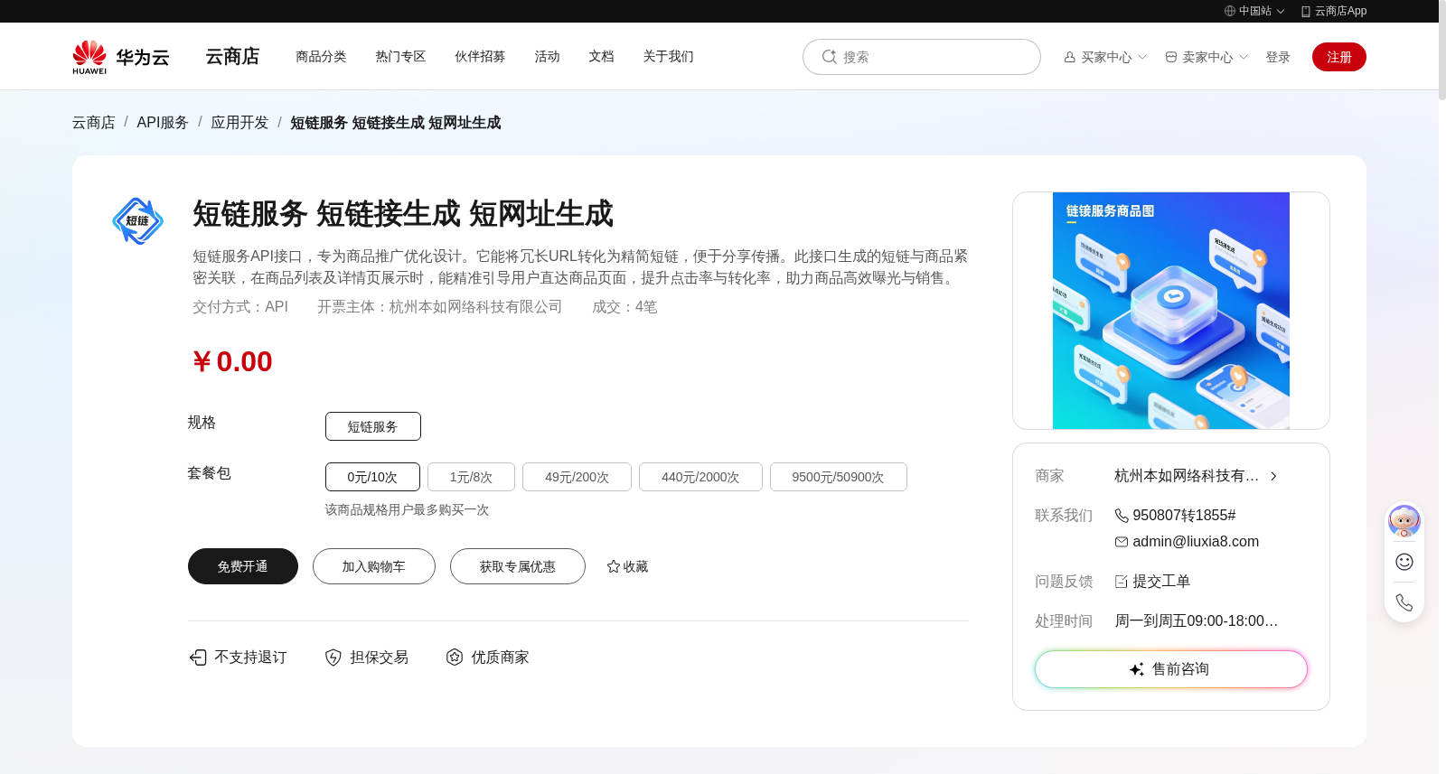Click the 提交工单 edit icon
This screenshot has height=774, width=1446.
tap(1122, 582)
